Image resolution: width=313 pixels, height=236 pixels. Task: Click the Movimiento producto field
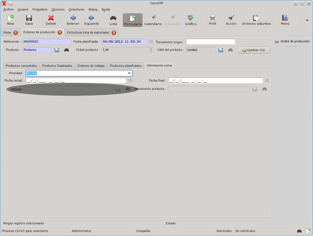point(209,89)
